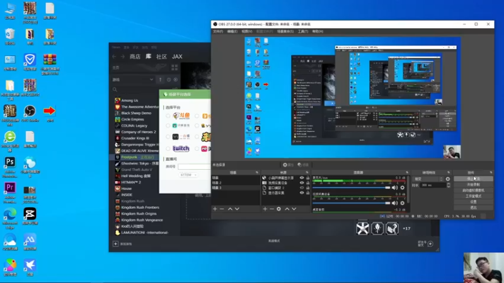The height and width of the screenshot is (283, 504).
Task: Open the 帮助(H) menu in OBS
Action: pos(318,31)
